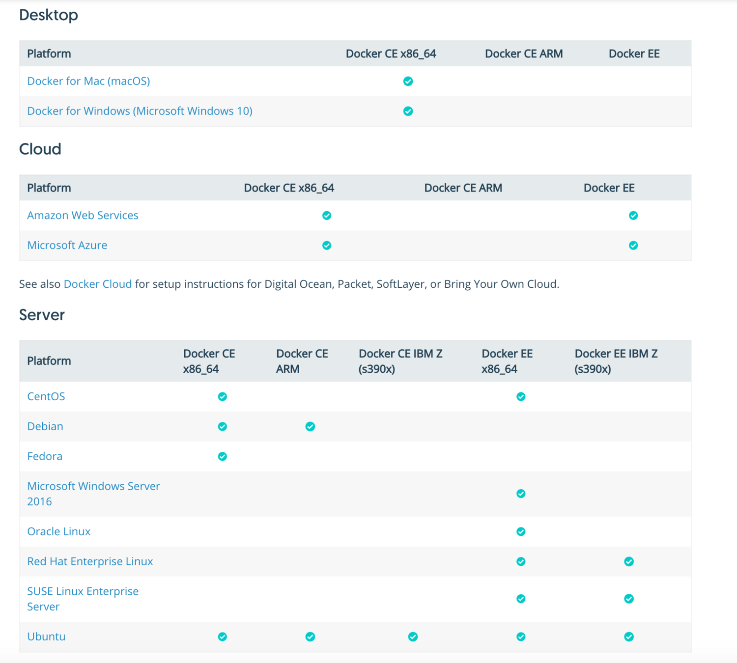Viewport: 737px width, 663px height.
Task: Click Red Hat Docker EE IBM Z checkmark
Action: [x=629, y=561]
